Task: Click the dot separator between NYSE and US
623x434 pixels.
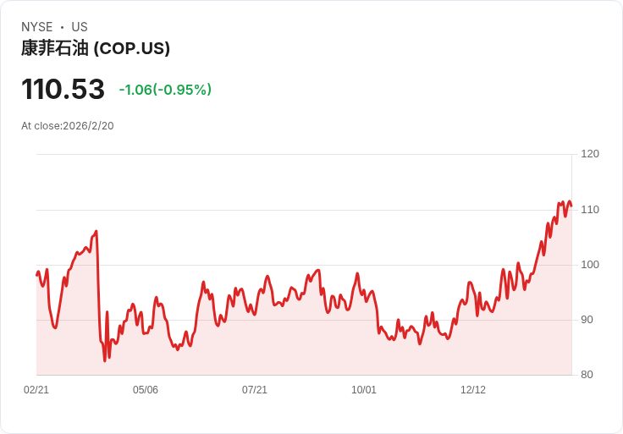Action: (62, 27)
